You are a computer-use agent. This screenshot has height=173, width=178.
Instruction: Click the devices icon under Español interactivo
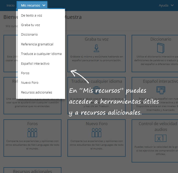[x=160, y=91]
